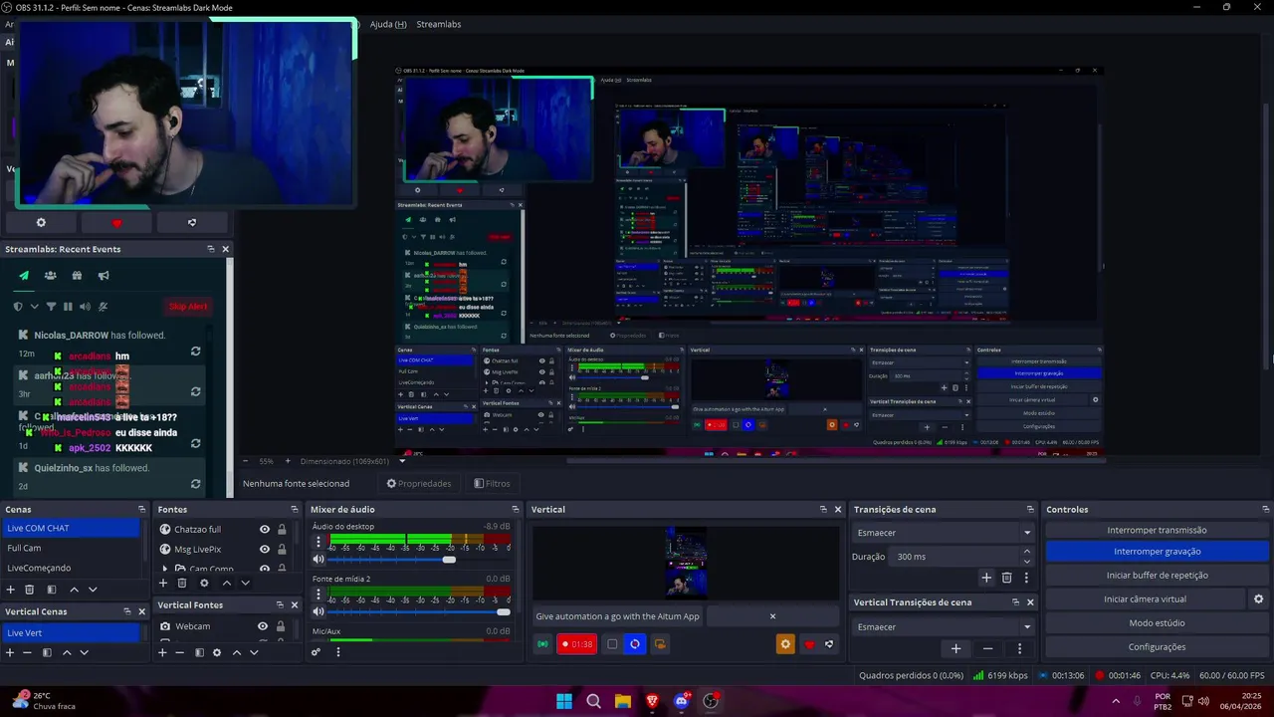Screen dimensions: 1274x717
Task: Select the LiveComeçando scene
Action: [x=71, y=568]
